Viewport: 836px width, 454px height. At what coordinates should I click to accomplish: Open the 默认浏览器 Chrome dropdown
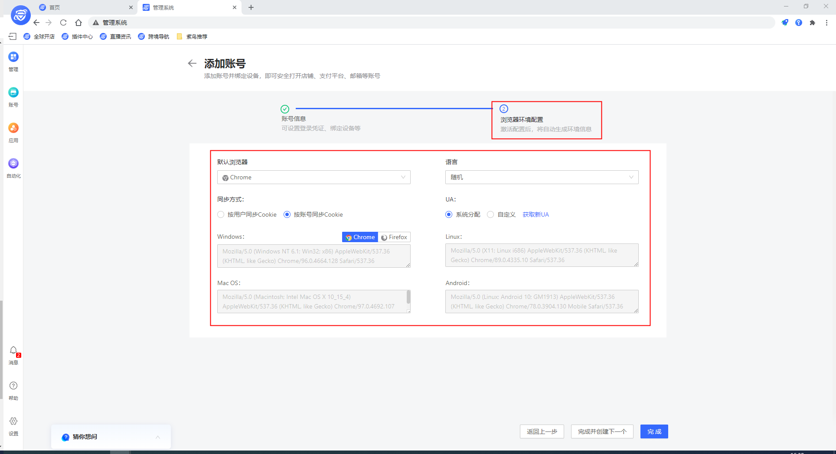coord(313,177)
